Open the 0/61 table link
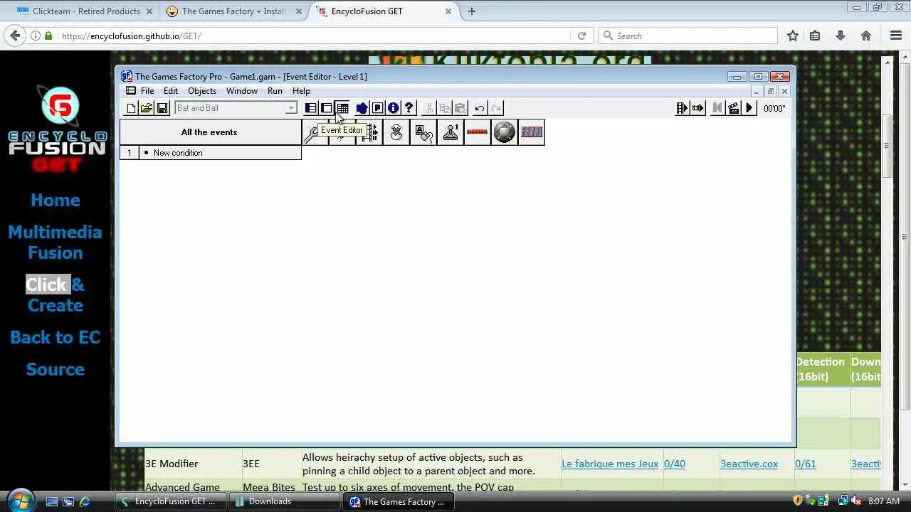The width and height of the screenshot is (911, 512). (x=806, y=464)
